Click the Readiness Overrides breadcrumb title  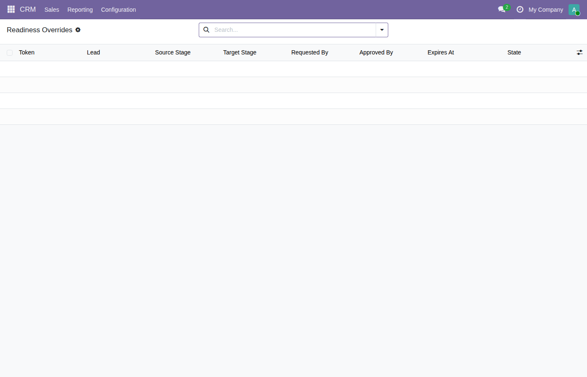coord(39,30)
